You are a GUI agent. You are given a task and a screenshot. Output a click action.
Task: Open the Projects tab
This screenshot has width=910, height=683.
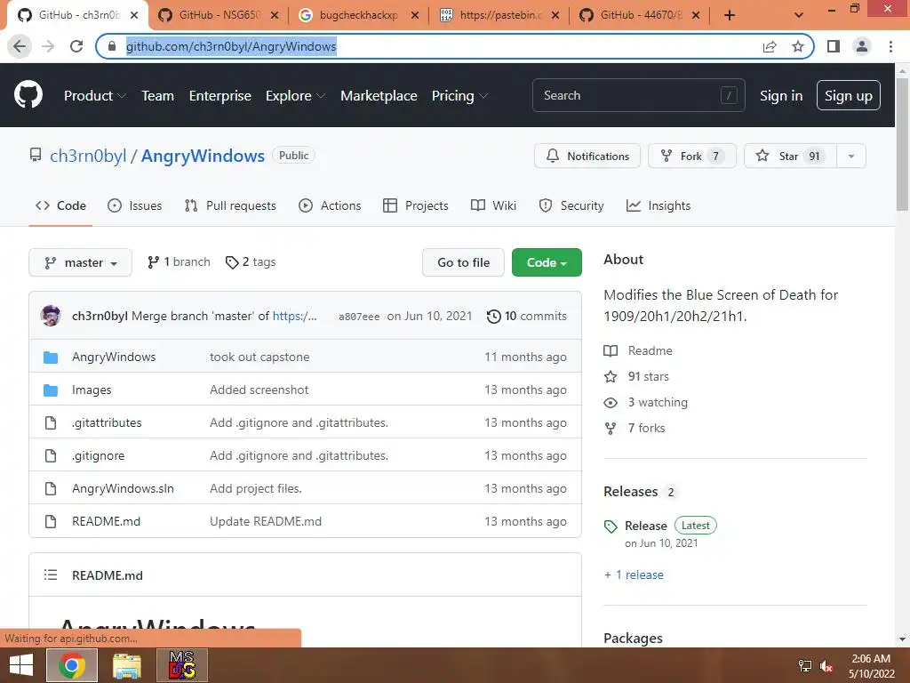[x=416, y=205]
